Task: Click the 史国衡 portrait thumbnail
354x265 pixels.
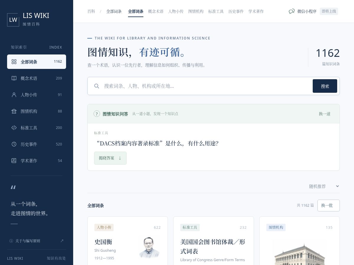Action: pos(149,248)
